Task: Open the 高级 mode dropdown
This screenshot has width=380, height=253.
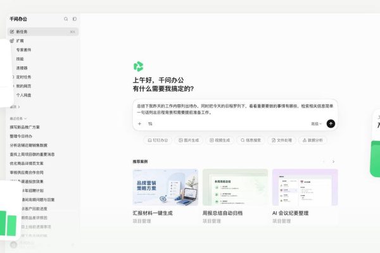Action: coord(316,124)
